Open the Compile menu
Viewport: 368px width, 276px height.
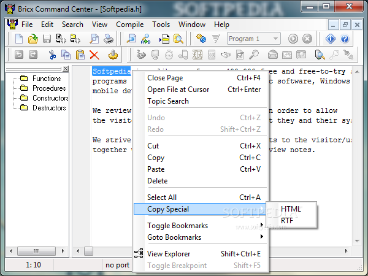coord(130,25)
